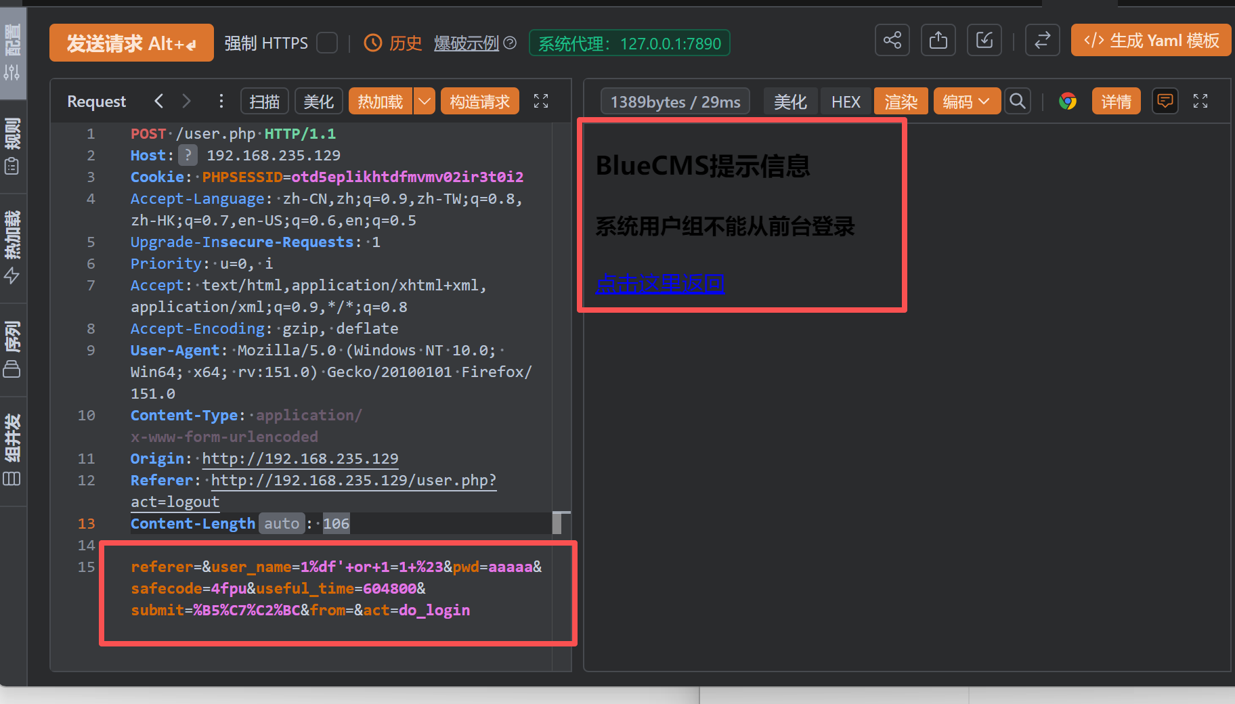
Task: Open the 组并发 sidebar tab
Action: (x=13, y=450)
